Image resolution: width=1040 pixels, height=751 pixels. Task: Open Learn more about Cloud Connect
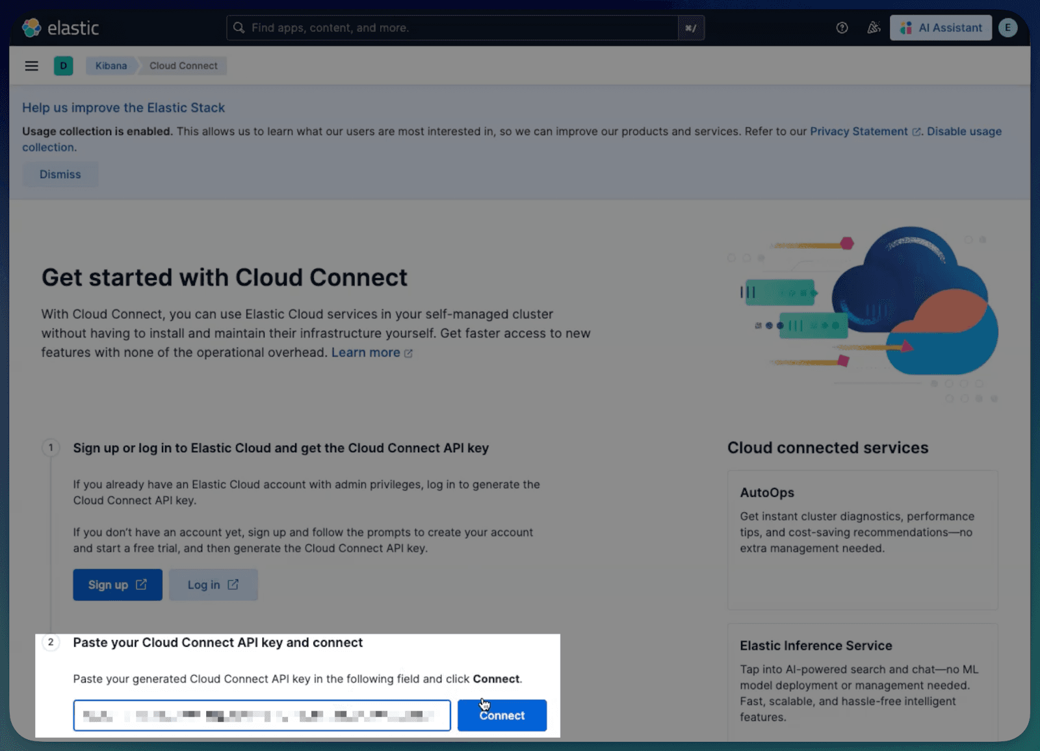(365, 353)
